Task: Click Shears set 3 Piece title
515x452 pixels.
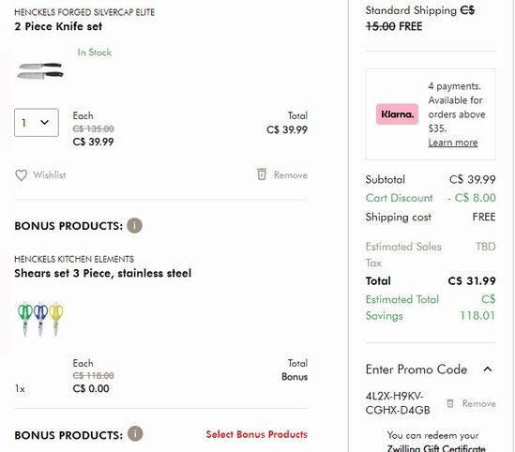Action: click(x=103, y=273)
